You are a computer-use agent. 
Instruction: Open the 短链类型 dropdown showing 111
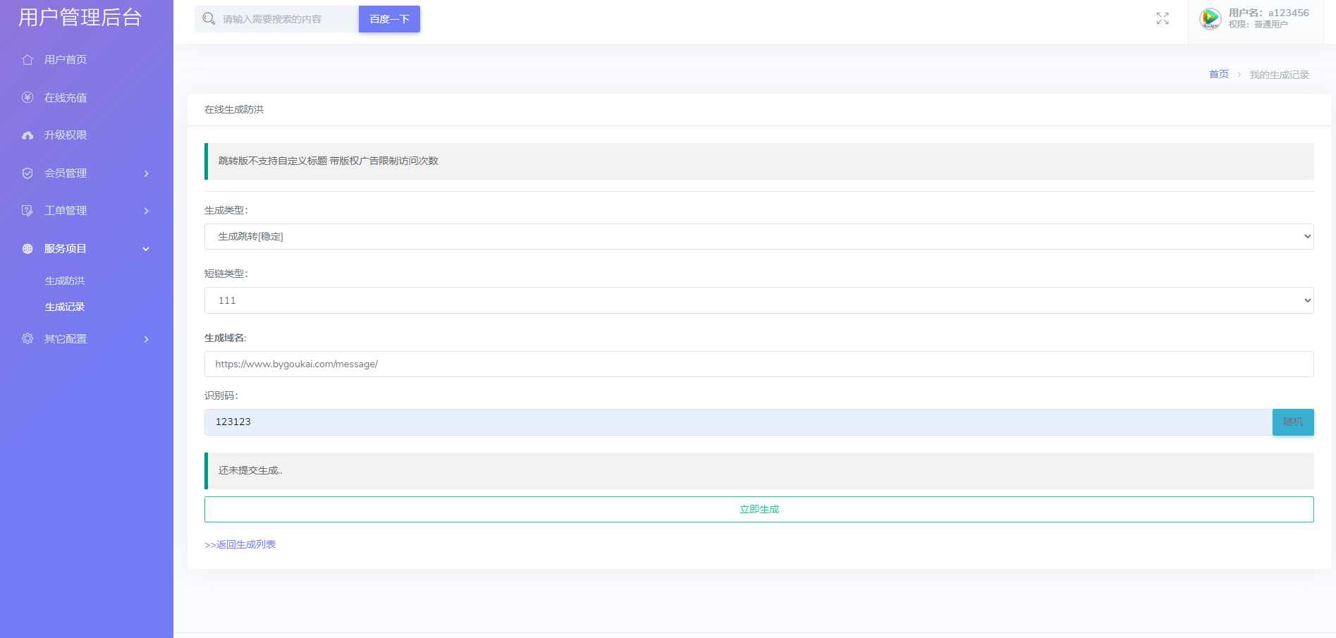759,300
